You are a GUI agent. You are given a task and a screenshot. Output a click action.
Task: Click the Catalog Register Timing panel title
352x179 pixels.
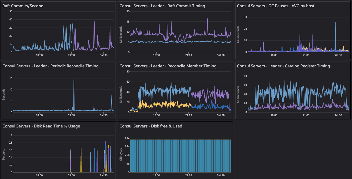click(283, 66)
